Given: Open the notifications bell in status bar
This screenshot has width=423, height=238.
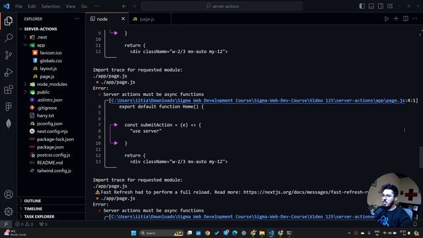Looking at the screenshot, I should tap(415, 224).
